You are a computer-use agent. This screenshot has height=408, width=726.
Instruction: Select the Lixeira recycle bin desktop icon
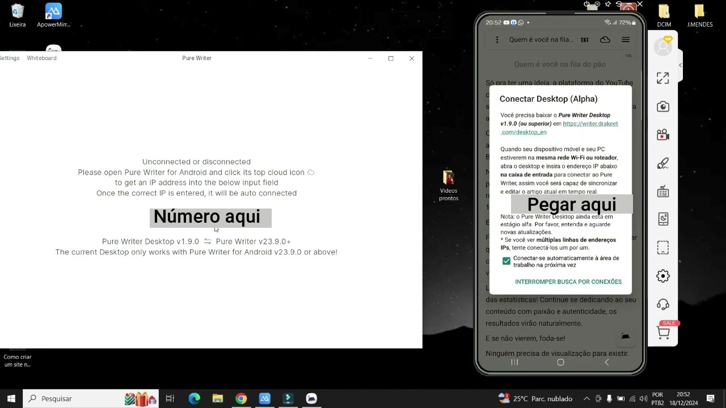coord(18,15)
